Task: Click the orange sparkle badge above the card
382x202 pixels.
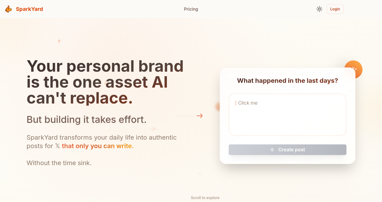Action: [x=354, y=69]
